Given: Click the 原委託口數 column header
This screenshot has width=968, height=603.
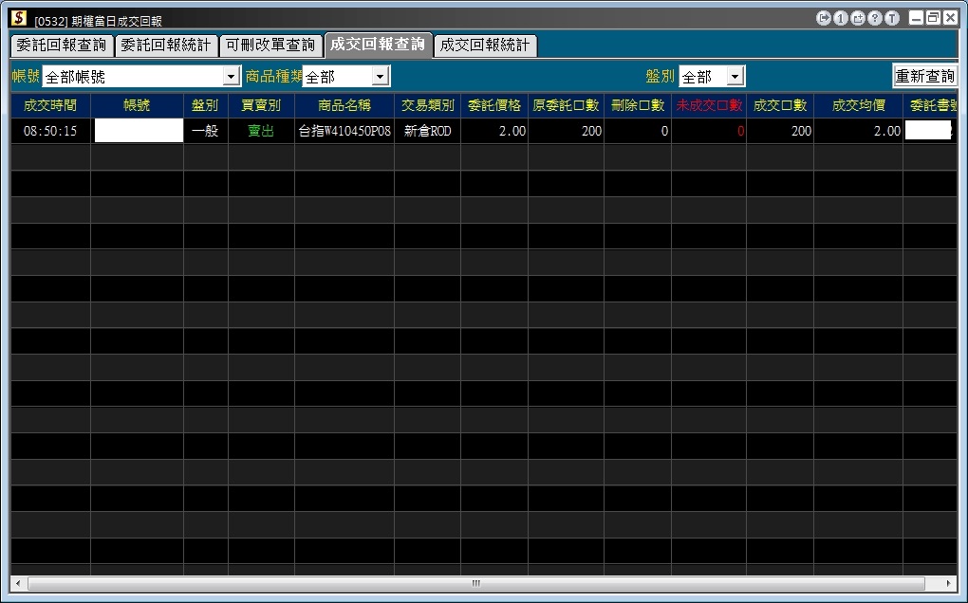Looking at the screenshot, I should (x=567, y=105).
